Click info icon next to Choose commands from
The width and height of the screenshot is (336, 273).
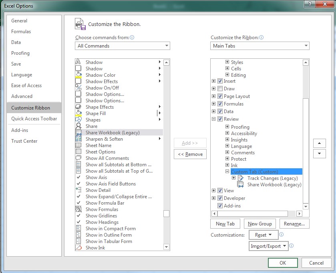tap(132, 38)
